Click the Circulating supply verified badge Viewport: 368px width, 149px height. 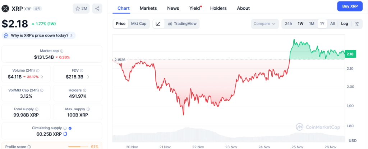pos(70,128)
